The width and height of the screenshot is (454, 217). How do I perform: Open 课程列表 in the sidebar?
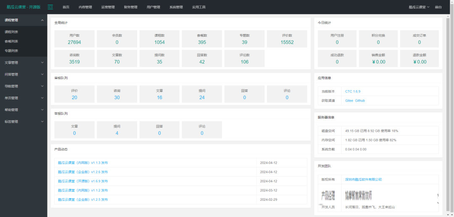(x=11, y=32)
